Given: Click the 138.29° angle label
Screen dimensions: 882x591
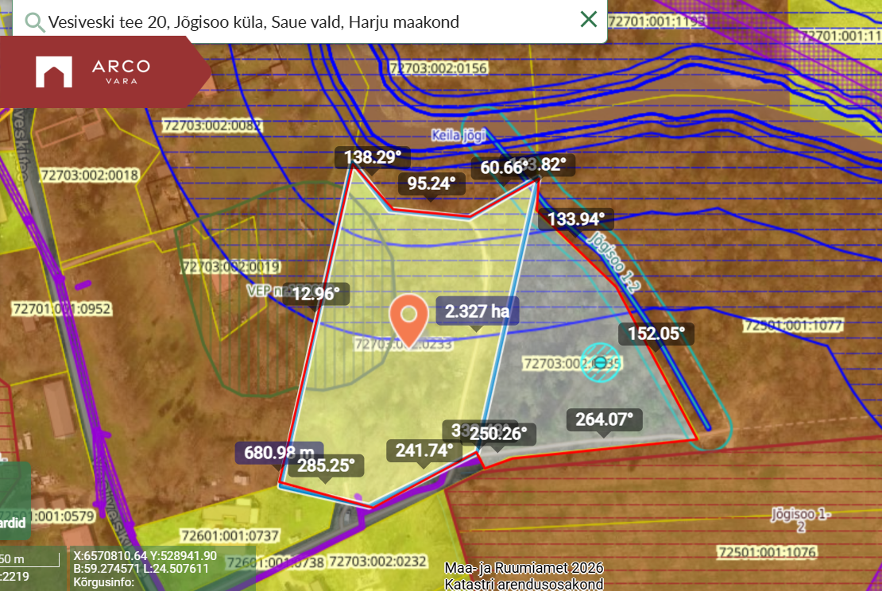Looking at the screenshot, I should coord(373,157).
